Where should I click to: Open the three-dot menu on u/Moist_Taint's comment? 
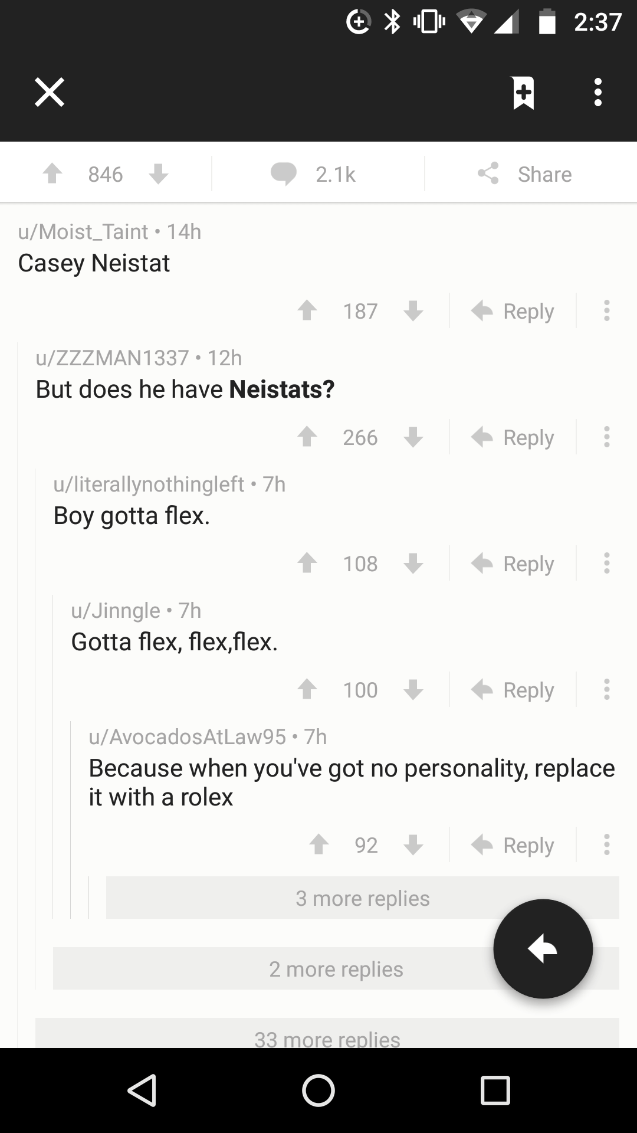click(x=607, y=311)
